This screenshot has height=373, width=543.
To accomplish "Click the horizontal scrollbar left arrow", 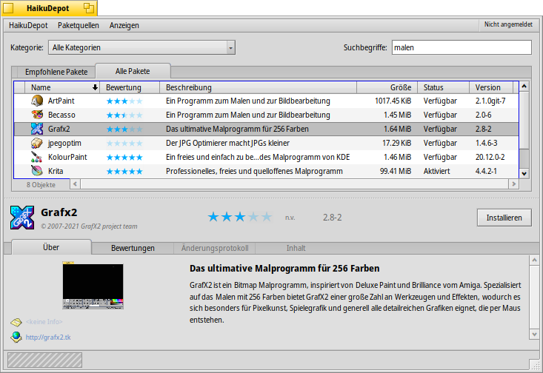I will point(75,184).
